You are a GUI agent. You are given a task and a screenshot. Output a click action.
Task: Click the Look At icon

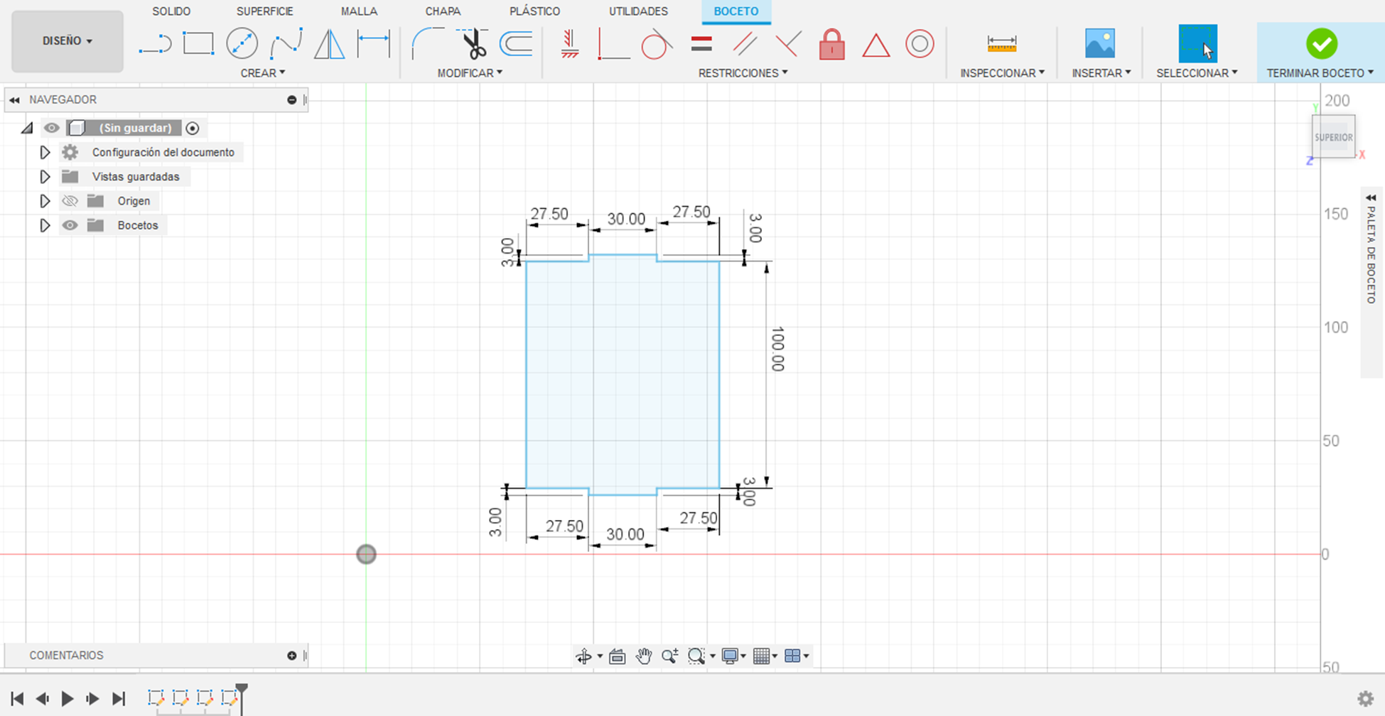617,656
